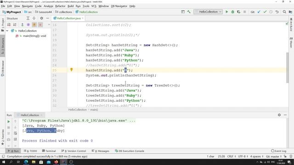The width and height of the screenshot is (294, 165).
Task: Show more Structure toolbar actions
Action: (49, 24)
